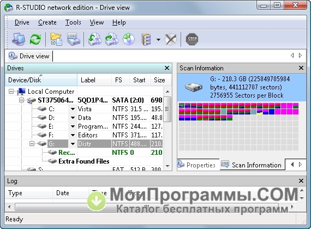Click the Connect to Remote computer icon
311x229 pixels.
[x=19, y=39]
